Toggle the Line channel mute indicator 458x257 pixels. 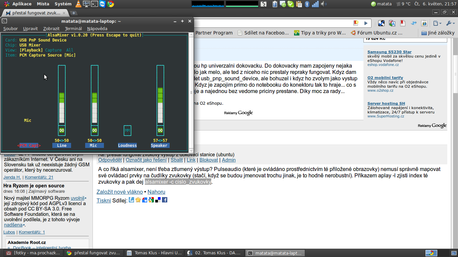[62, 131]
